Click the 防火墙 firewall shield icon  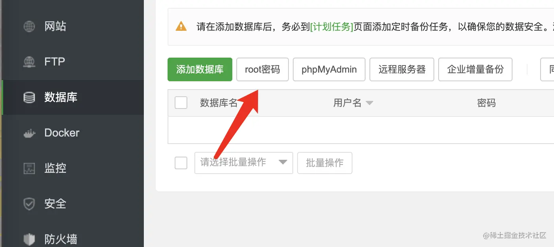[29, 240]
